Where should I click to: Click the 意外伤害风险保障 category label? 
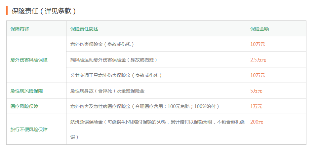pyautogui.click(x=29, y=60)
